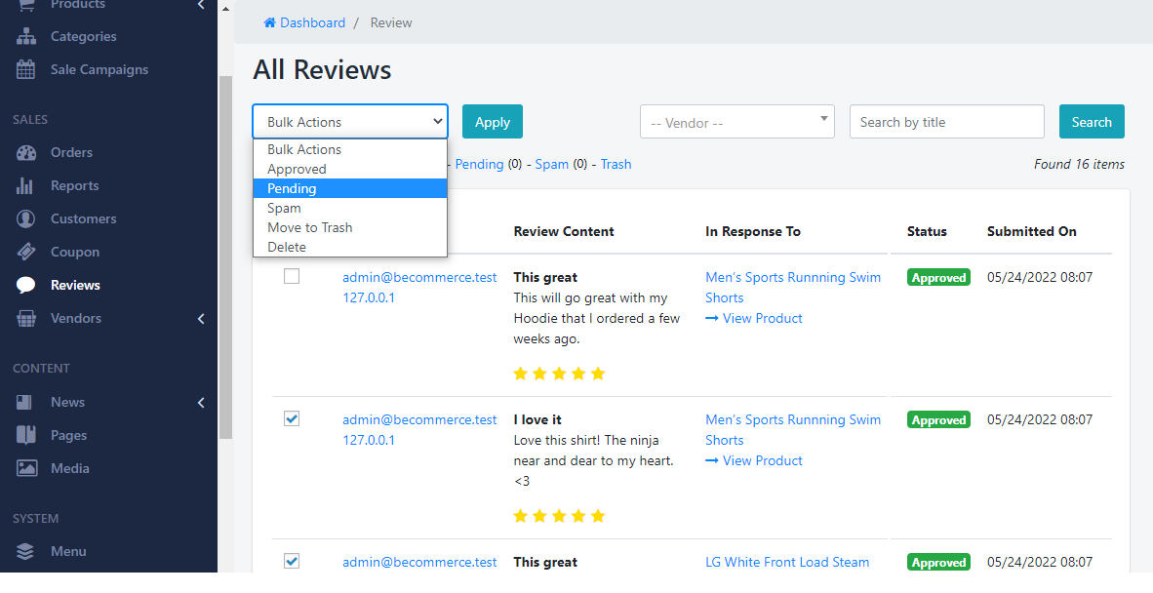Open the Trash filter link
The width and height of the screenshot is (1153, 593).
(x=616, y=164)
